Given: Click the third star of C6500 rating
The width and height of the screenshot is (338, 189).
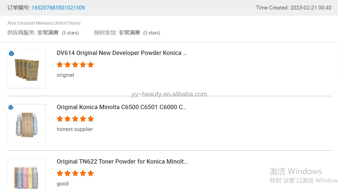Looking at the screenshot, I should point(75,119).
